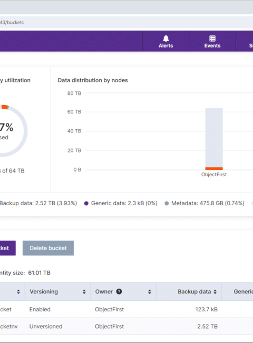Viewport: 253px width, 343px height.
Task: Click 'Metadata: 475.8 GB (0.74%)' legend text
Action: pos(208,203)
